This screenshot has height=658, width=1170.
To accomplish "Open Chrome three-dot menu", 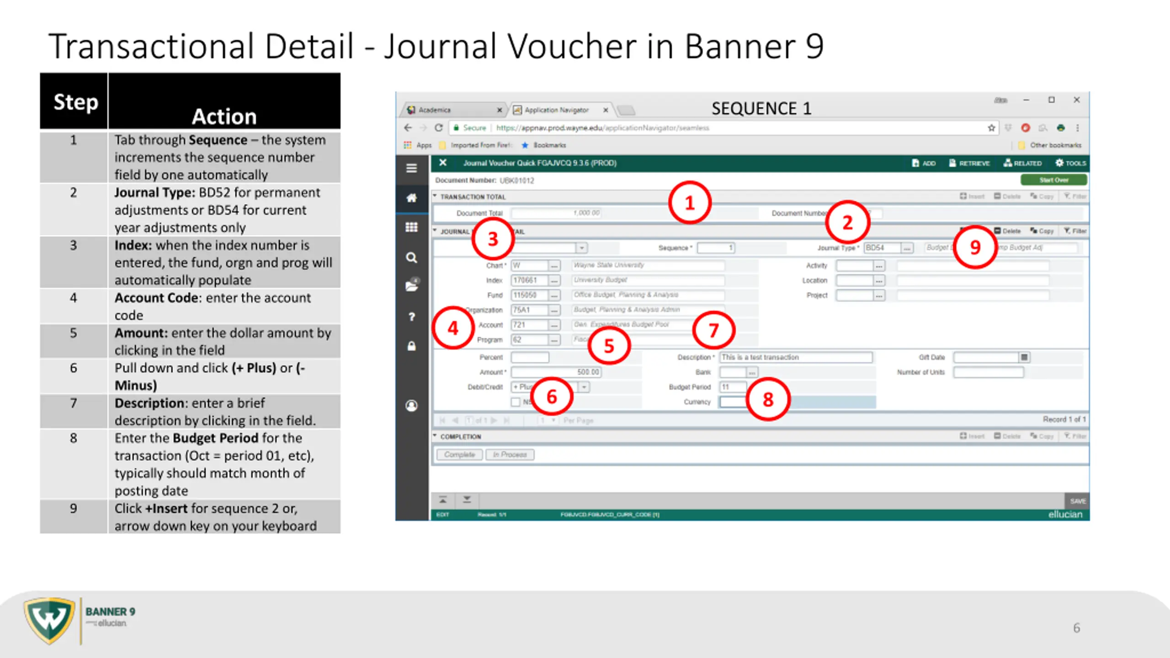I will click(1077, 128).
